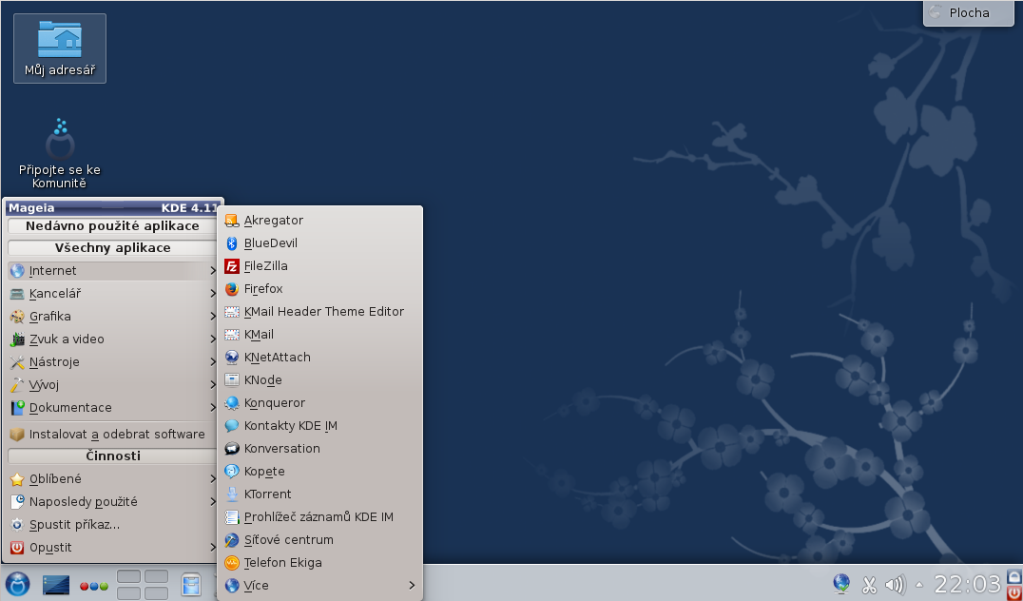Expand the Více submenu for more apps
Screen dimensions: 1023x601
coord(319,586)
